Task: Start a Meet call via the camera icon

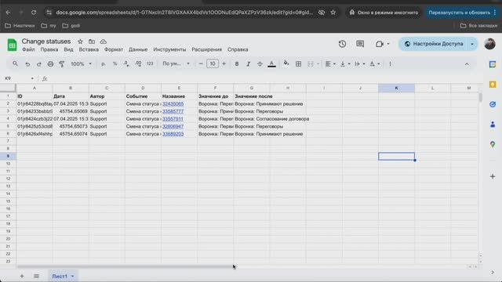Action: coord(380,44)
